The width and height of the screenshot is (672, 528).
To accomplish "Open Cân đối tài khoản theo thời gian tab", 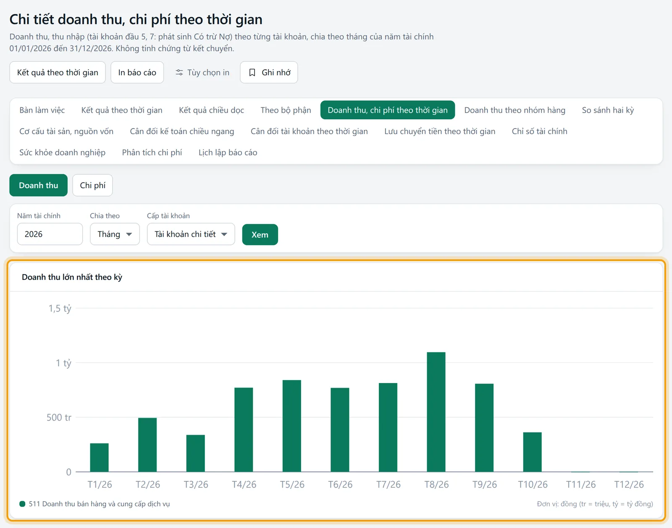I will [309, 131].
